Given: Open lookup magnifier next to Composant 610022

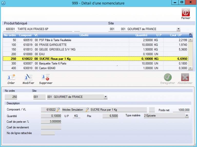Looking at the screenshot, I should pyautogui.click(x=58, y=110).
